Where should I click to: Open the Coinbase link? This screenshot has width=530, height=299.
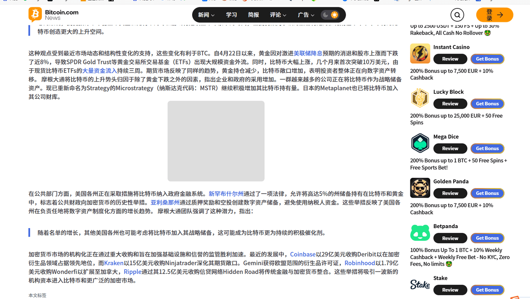(303, 254)
